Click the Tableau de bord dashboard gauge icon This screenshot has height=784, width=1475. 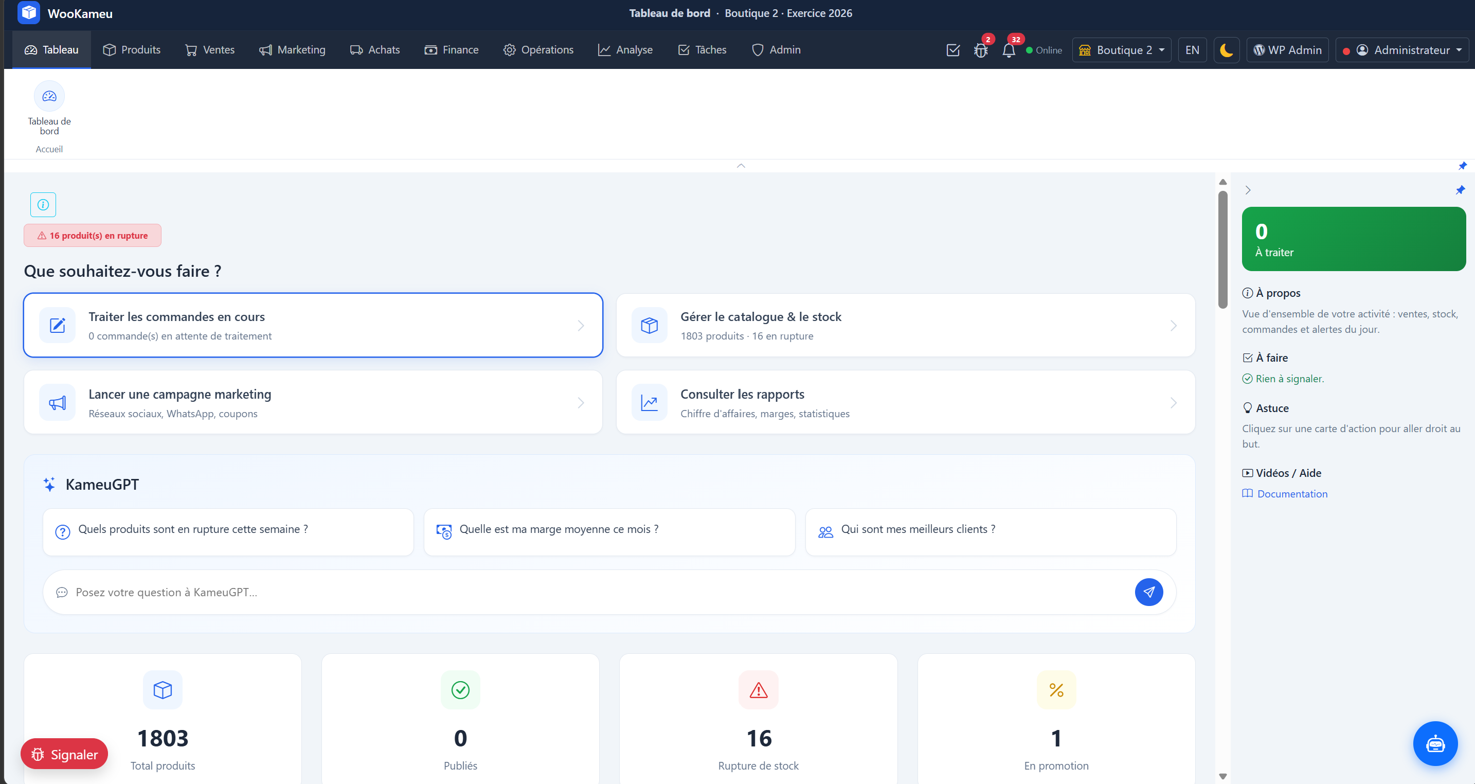49,96
